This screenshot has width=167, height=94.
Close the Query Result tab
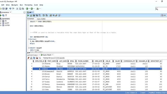point(53,55)
